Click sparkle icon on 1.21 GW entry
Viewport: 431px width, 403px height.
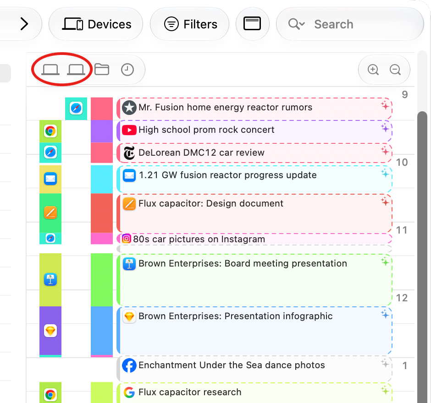coord(385,173)
